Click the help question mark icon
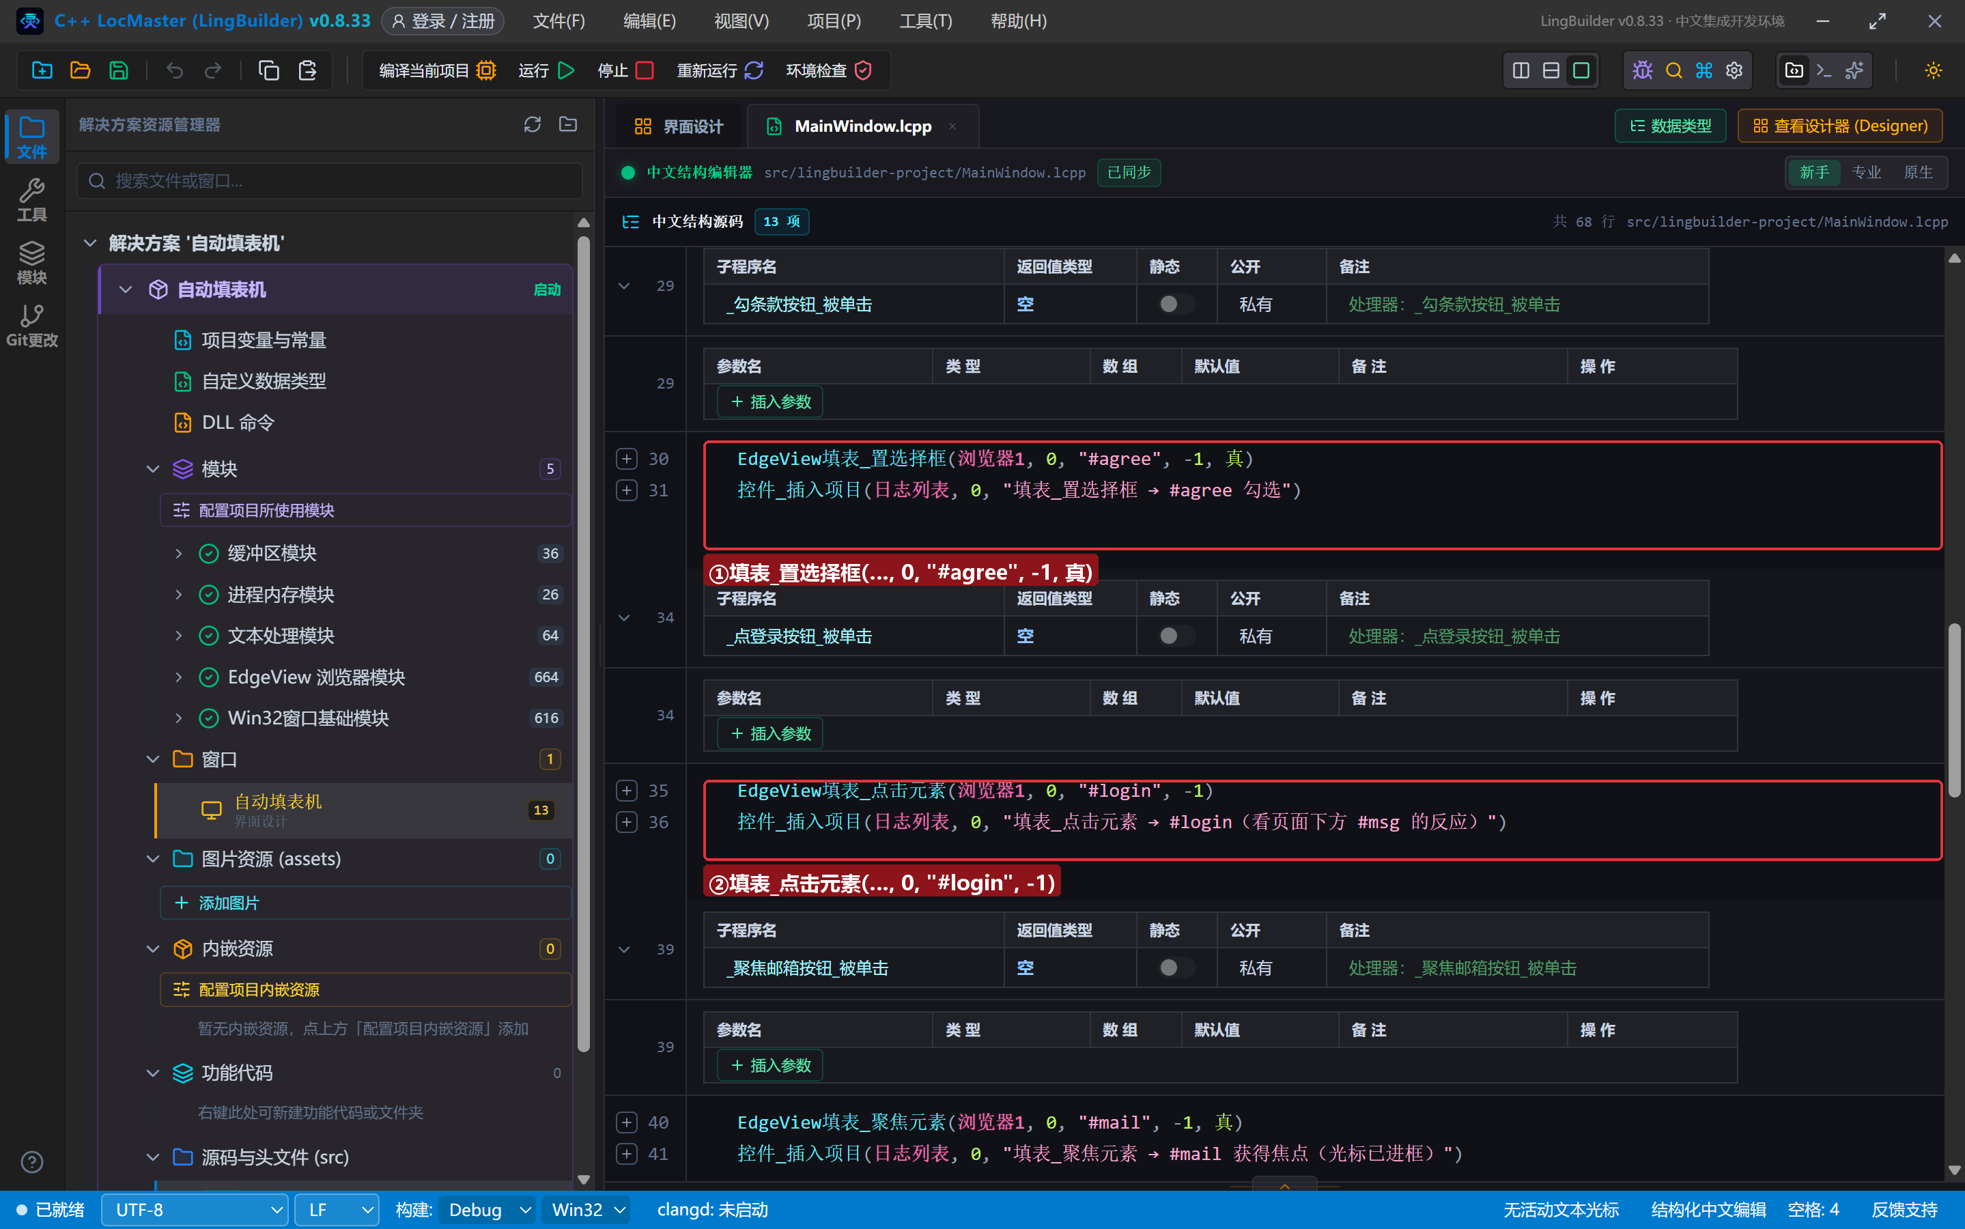This screenshot has width=1965, height=1229. click(31, 1161)
